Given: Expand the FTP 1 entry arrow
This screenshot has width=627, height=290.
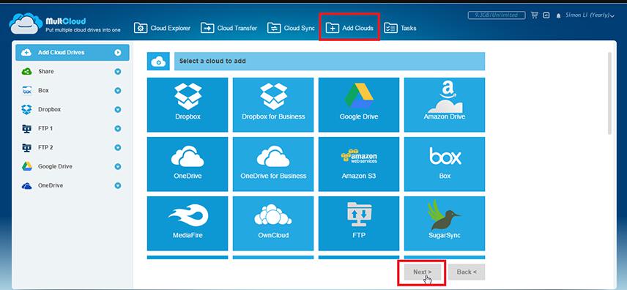Looking at the screenshot, I should 117,128.
